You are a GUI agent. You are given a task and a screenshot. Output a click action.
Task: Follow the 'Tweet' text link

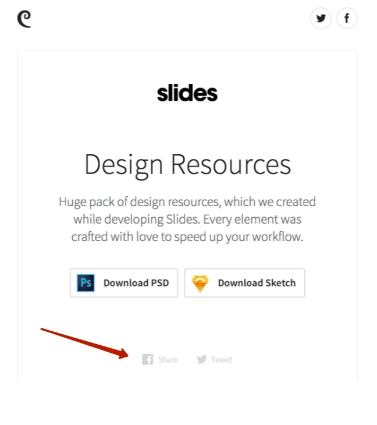click(x=221, y=360)
